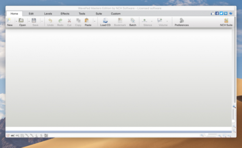
Task: Click the leftmost pink icon in bottom-left toolbar
Action: (x=8, y=136)
